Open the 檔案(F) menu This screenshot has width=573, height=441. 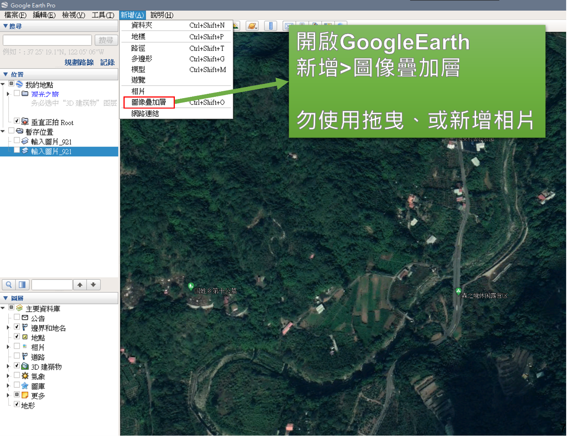tap(15, 15)
